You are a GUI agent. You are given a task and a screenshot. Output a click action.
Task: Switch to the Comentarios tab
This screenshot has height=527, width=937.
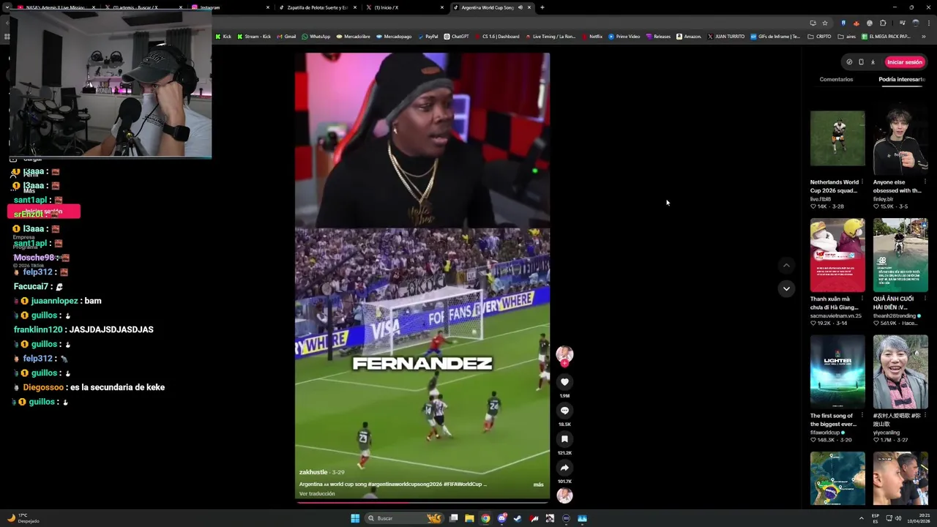click(x=836, y=79)
